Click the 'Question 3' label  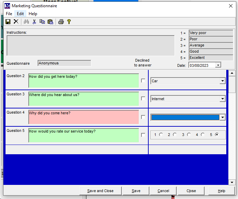click(16, 94)
